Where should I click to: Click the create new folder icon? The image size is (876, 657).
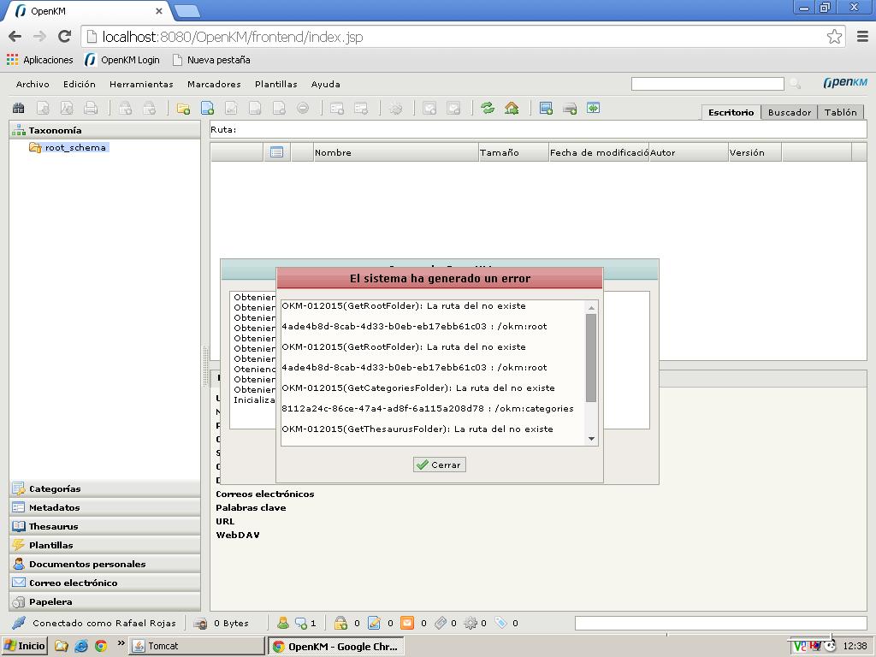point(183,109)
